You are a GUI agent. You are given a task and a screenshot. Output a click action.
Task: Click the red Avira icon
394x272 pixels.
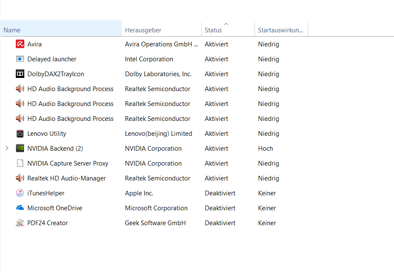tap(20, 44)
